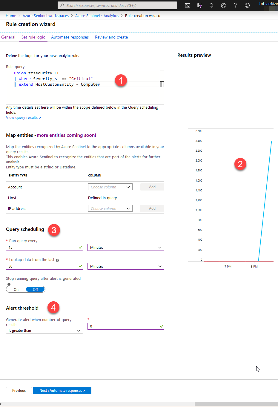Viewport: 278px width, 407px height.
Task: Click the horizontal scrollbar at the bottom
Action: pyautogui.click(x=236, y=404)
